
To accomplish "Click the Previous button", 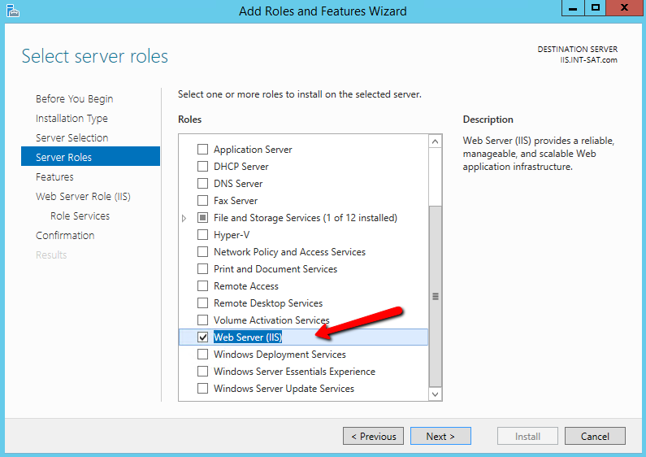I will (374, 437).
